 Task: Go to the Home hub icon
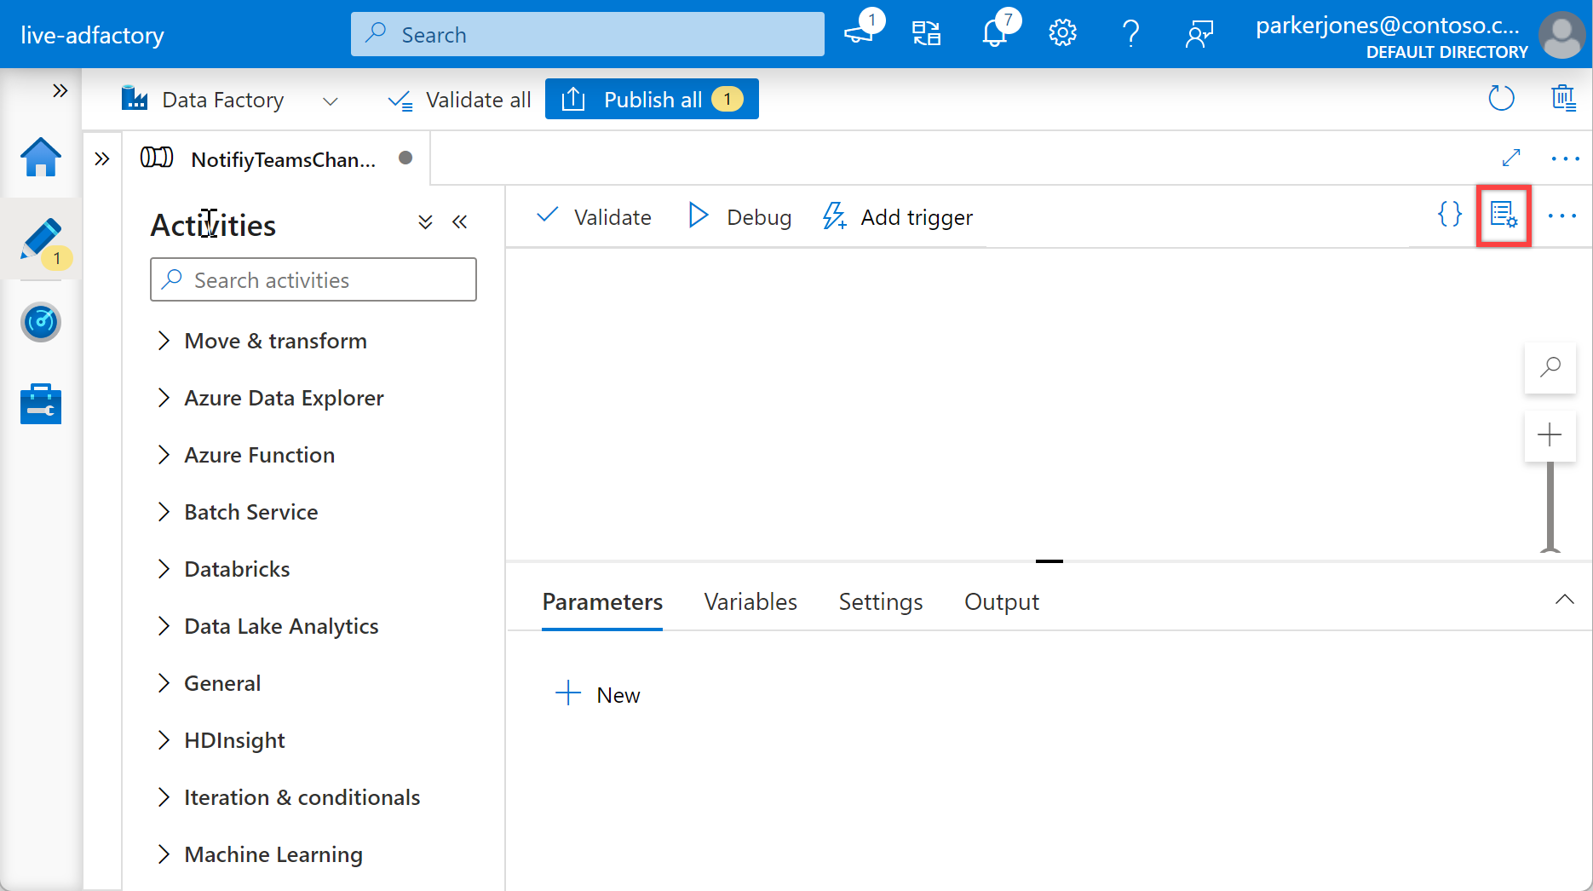[41, 158]
